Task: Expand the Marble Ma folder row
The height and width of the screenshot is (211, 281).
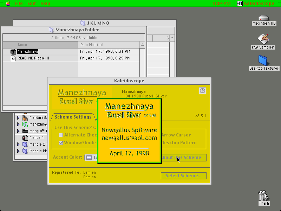Action: point(18,151)
